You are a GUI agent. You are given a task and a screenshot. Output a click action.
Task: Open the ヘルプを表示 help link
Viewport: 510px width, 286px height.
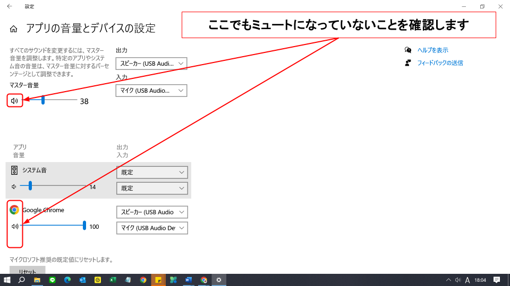click(x=432, y=50)
